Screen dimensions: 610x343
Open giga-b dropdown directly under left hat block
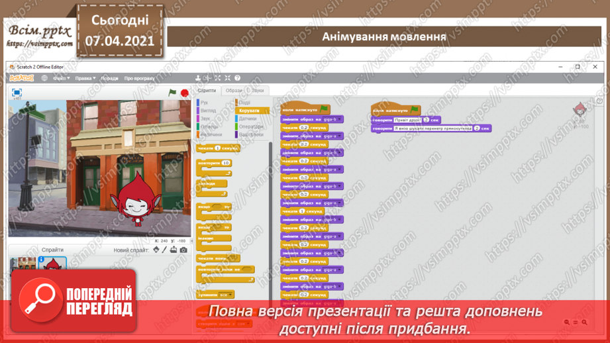[332, 119]
